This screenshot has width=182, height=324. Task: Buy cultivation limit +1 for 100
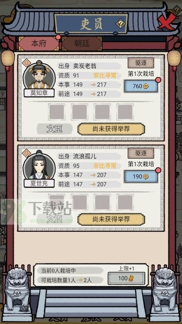126,278
